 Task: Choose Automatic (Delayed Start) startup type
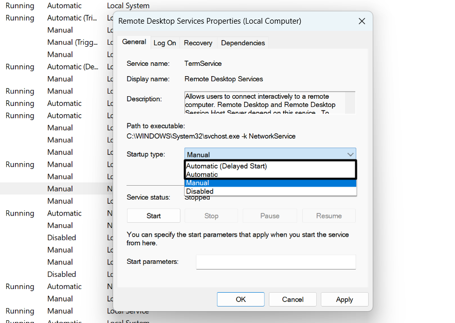coord(226,166)
